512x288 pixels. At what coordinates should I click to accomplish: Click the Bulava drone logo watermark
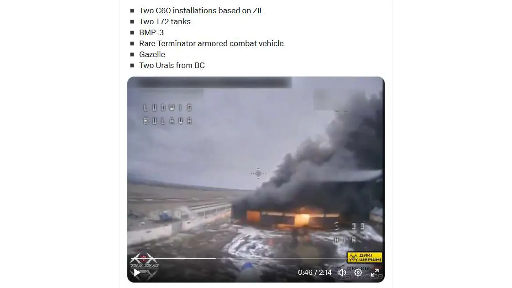[x=144, y=266]
